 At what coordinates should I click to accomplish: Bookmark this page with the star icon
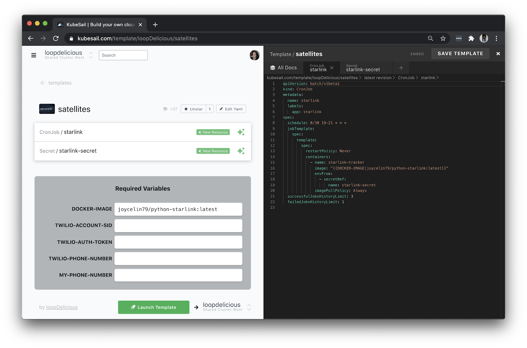point(443,38)
